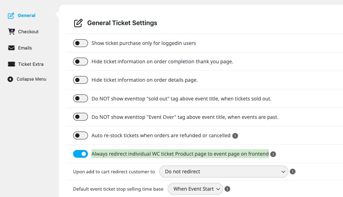This screenshot has width=343, height=197.
Task: Click the Collapse Menu arrow icon
Action: pyautogui.click(x=10, y=79)
